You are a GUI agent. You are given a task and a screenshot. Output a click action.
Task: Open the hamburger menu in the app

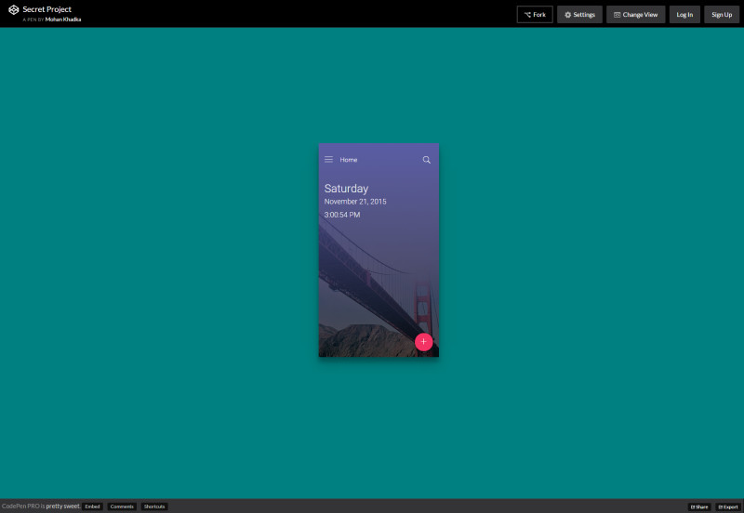pos(328,160)
